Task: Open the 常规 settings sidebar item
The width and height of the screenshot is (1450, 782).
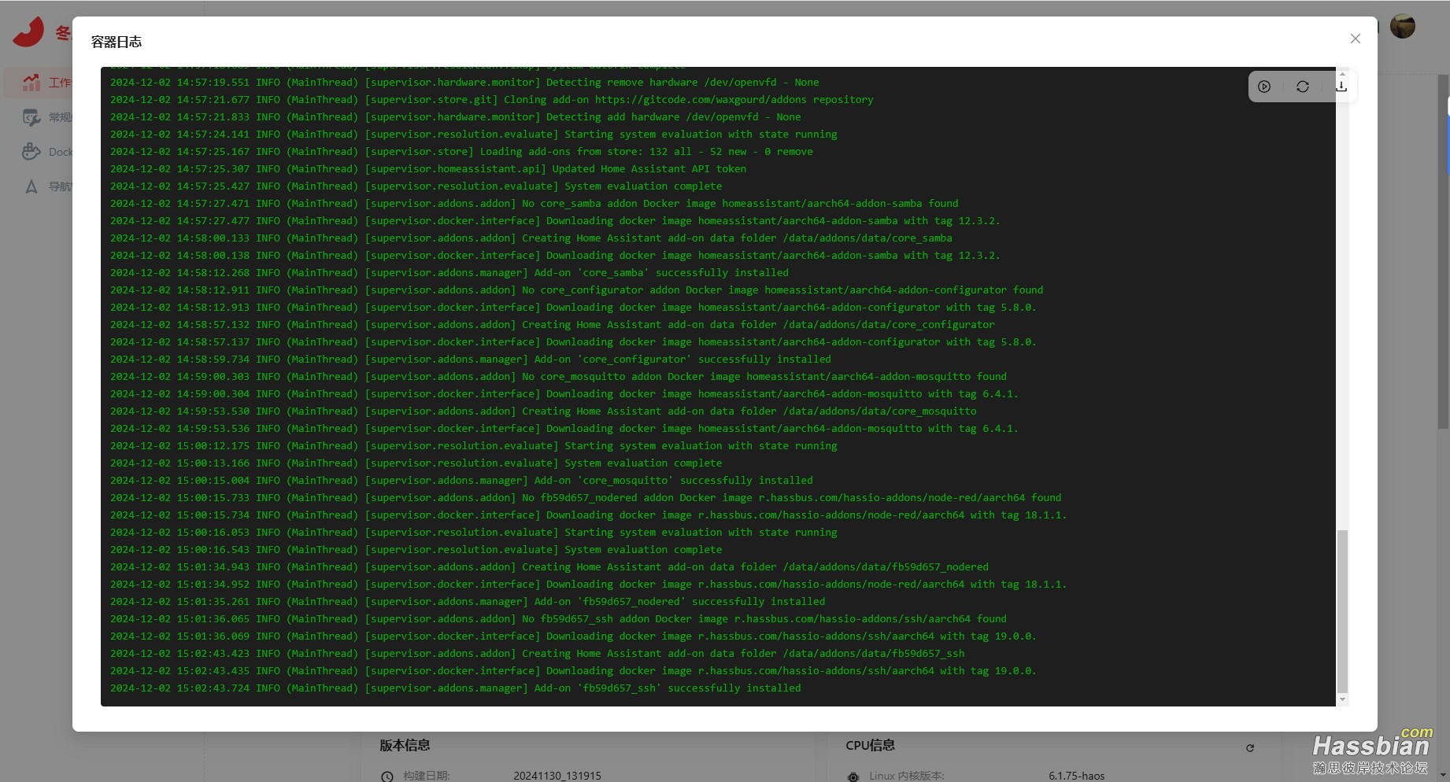Action: [46, 117]
